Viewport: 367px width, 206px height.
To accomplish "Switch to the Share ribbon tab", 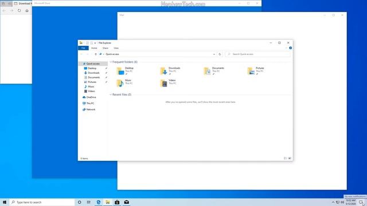I will [x=106, y=48].
